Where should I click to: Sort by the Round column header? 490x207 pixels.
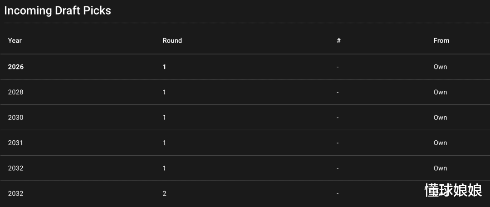(172, 40)
